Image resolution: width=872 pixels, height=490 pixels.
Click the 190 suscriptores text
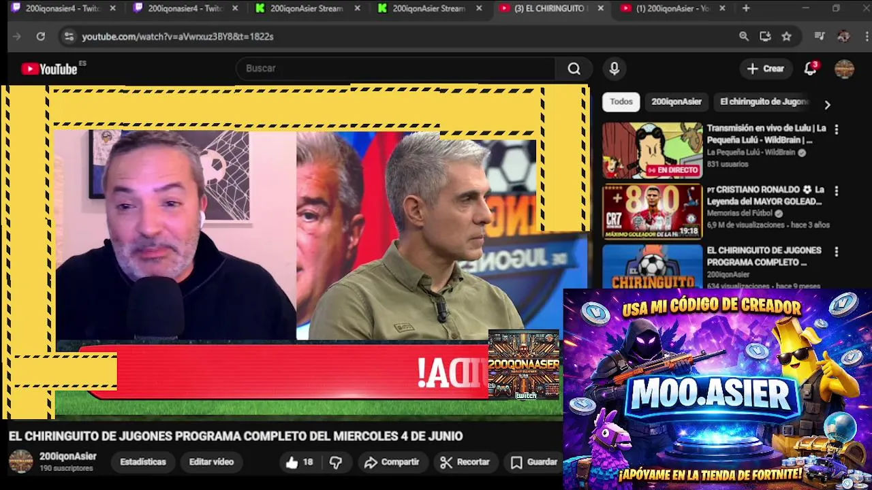pyautogui.click(x=66, y=469)
